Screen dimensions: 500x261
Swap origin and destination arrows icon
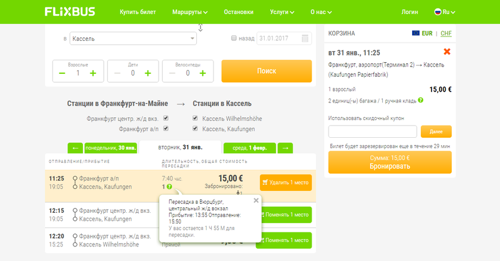[201, 28]
